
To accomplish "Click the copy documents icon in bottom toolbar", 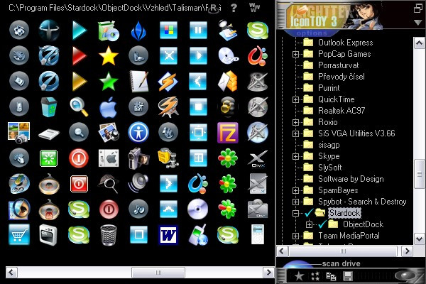I will coord(331,276).
